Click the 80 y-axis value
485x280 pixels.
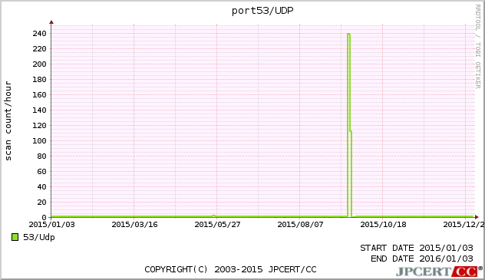tap(41, 156)
